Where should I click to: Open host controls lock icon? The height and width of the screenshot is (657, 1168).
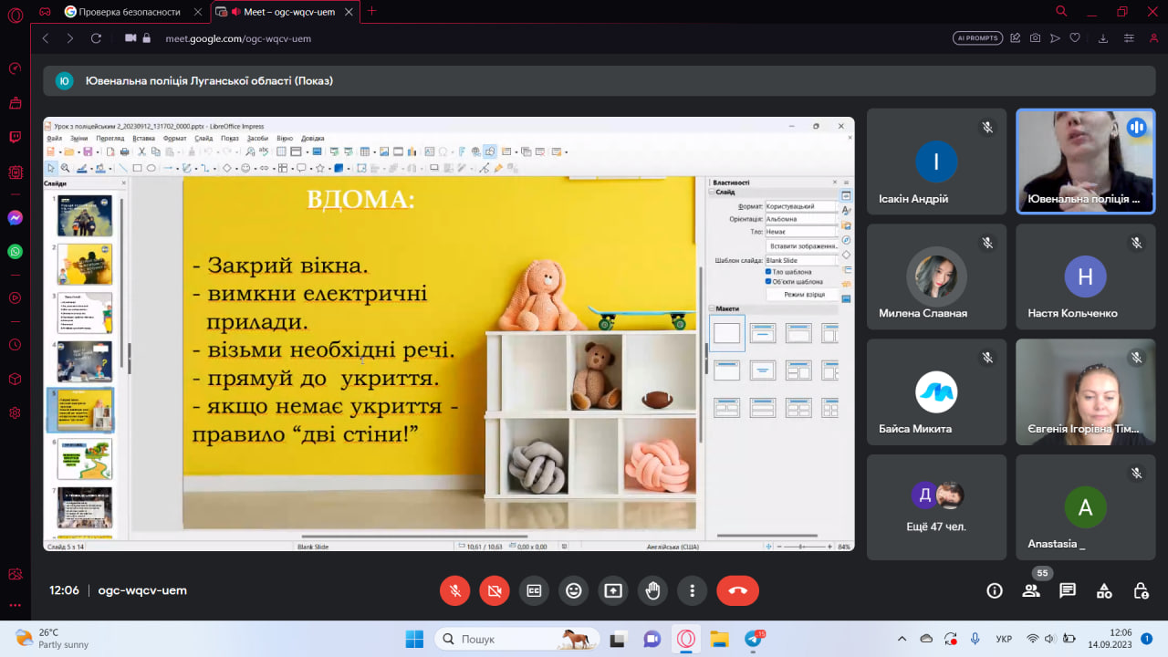coord(1141,590)
